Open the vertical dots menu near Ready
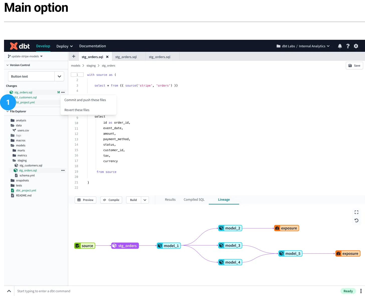Viewport: 365px width, 296px height. (361, 291)
